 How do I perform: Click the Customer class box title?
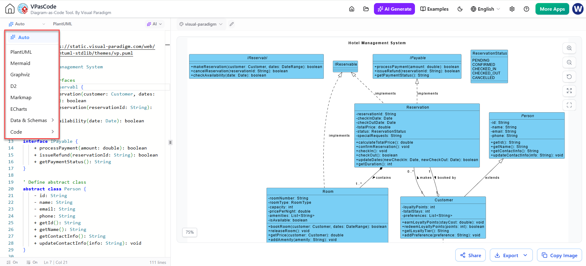[443, 200]
